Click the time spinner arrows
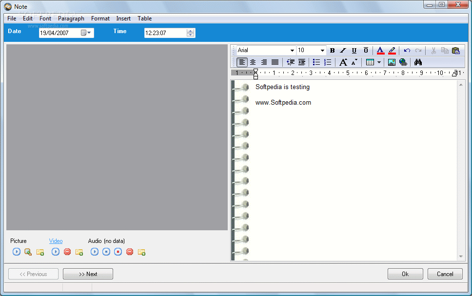472x296 pixels. pos(190,33)
